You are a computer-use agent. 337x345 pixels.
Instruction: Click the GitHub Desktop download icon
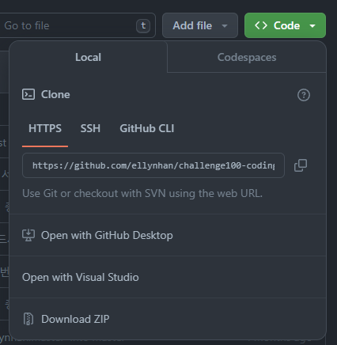click(28, 235)
